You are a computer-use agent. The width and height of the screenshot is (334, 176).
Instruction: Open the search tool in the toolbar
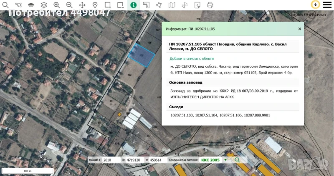pos(6,5)
